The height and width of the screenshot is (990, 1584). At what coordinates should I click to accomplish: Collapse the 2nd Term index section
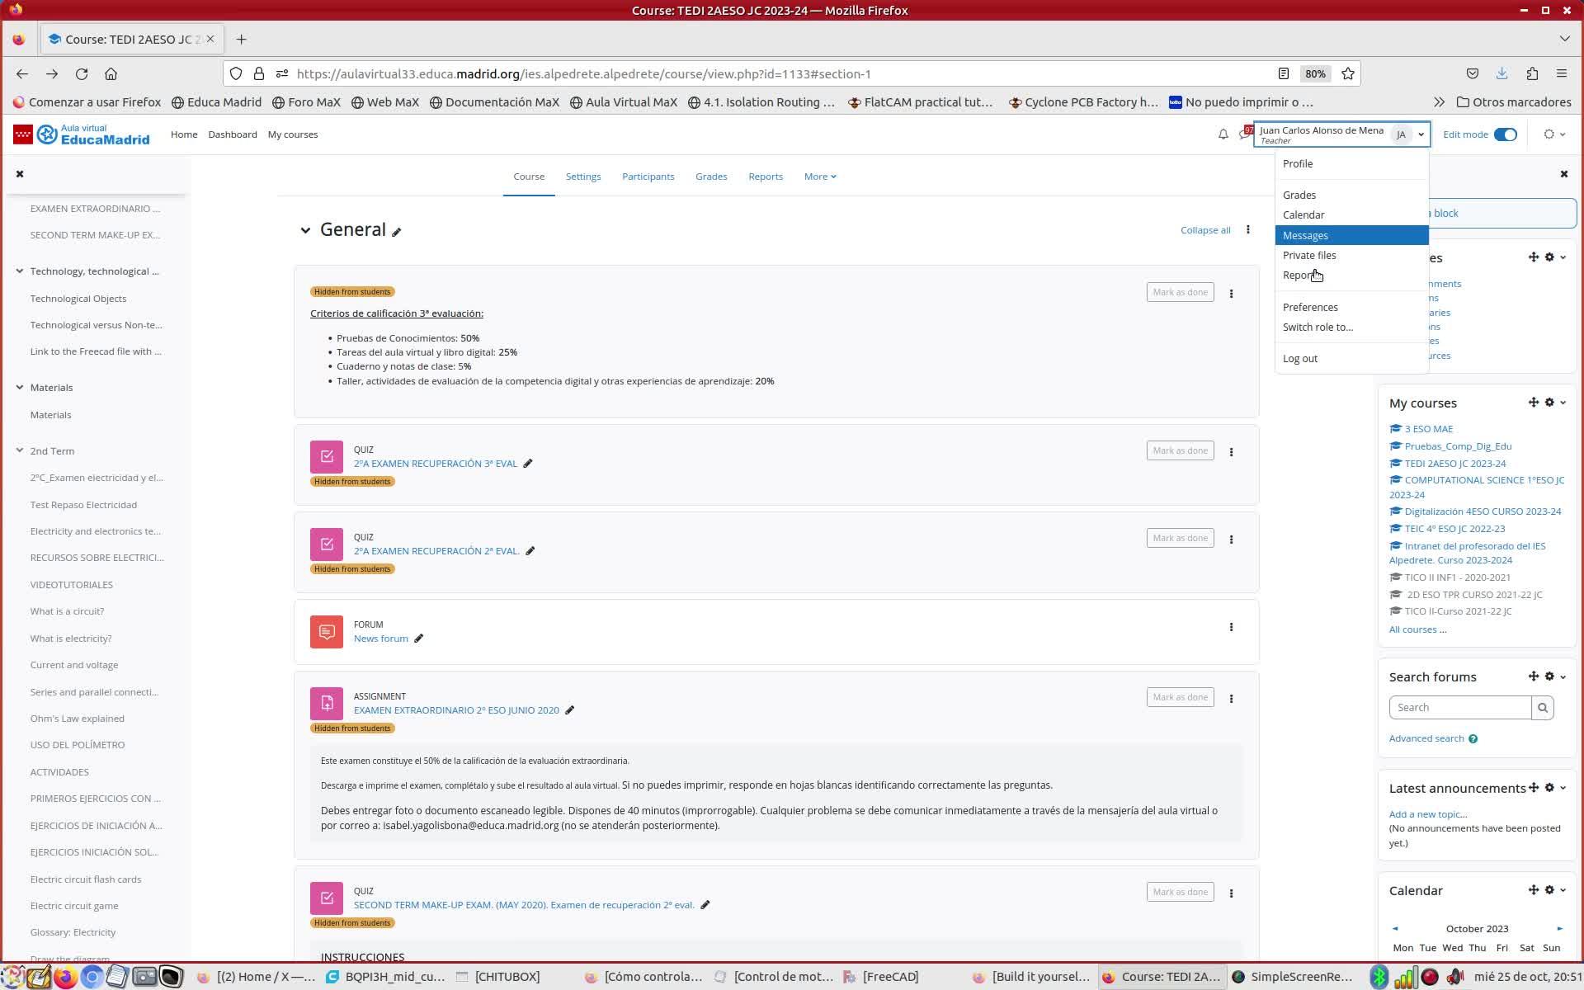click(x=20, y=450)
